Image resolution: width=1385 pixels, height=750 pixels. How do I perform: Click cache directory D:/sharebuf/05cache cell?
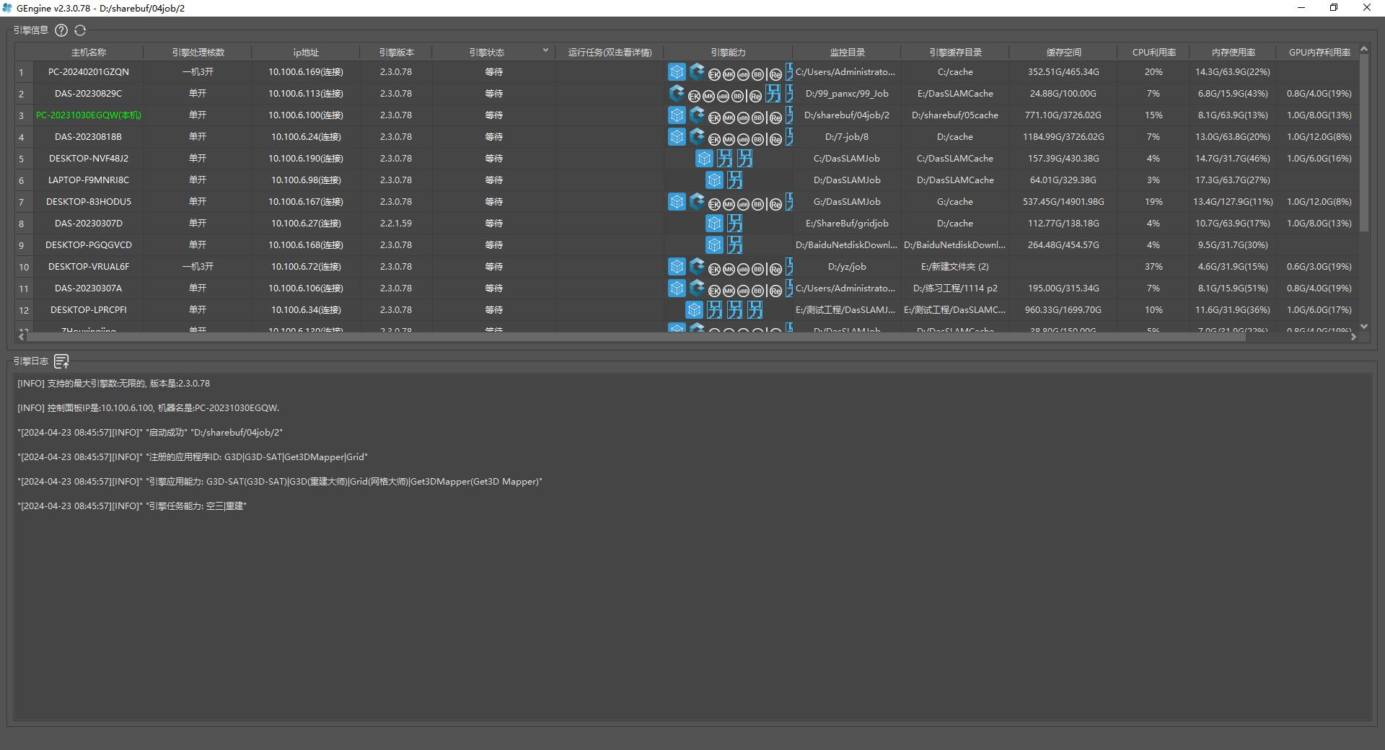coord(955,115)
